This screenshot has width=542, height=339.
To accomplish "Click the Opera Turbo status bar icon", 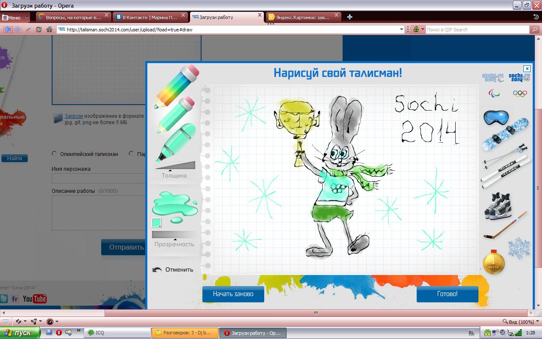I will pos(50,322).
